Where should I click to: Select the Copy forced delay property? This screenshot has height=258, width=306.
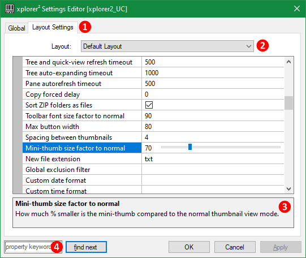[82, 94]
